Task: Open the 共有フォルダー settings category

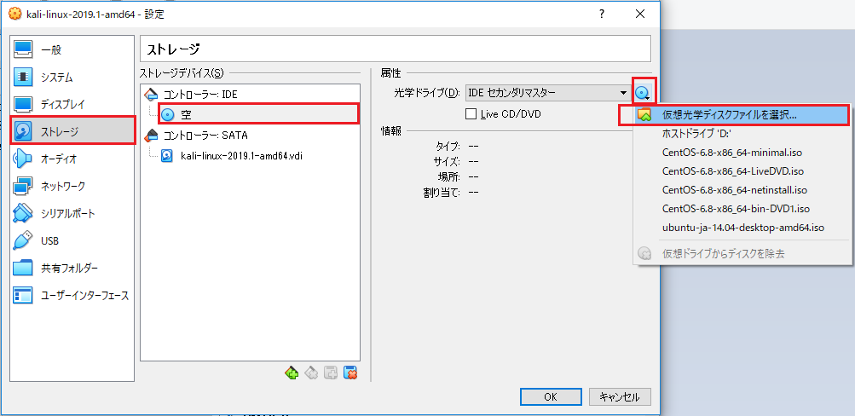Action: [72, 269]
